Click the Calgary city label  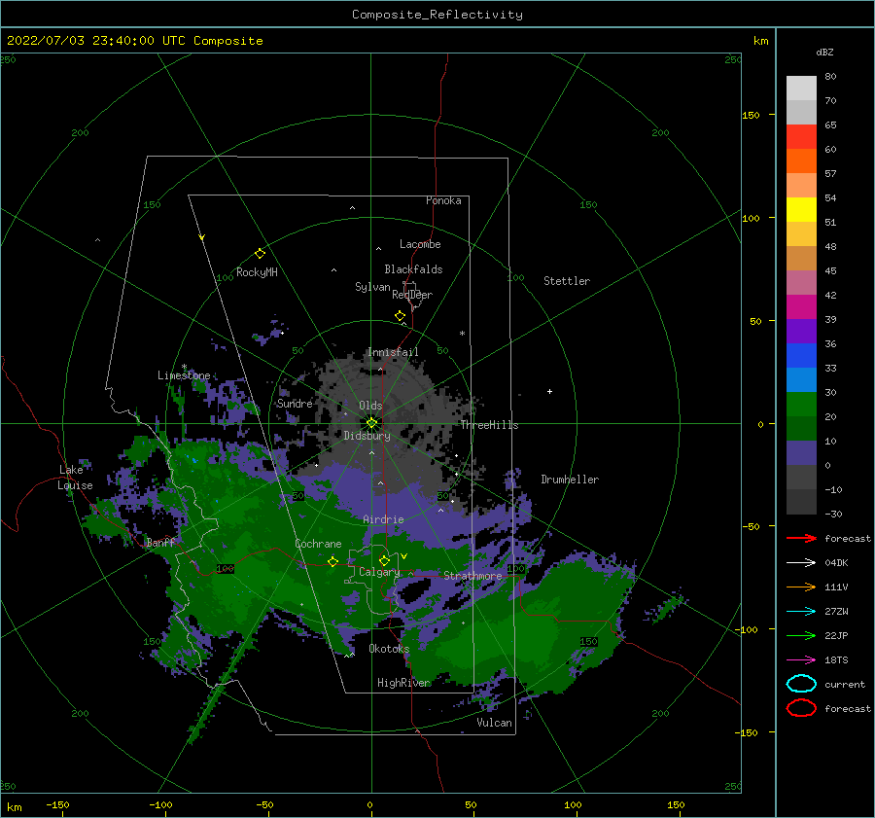[379, 572]
